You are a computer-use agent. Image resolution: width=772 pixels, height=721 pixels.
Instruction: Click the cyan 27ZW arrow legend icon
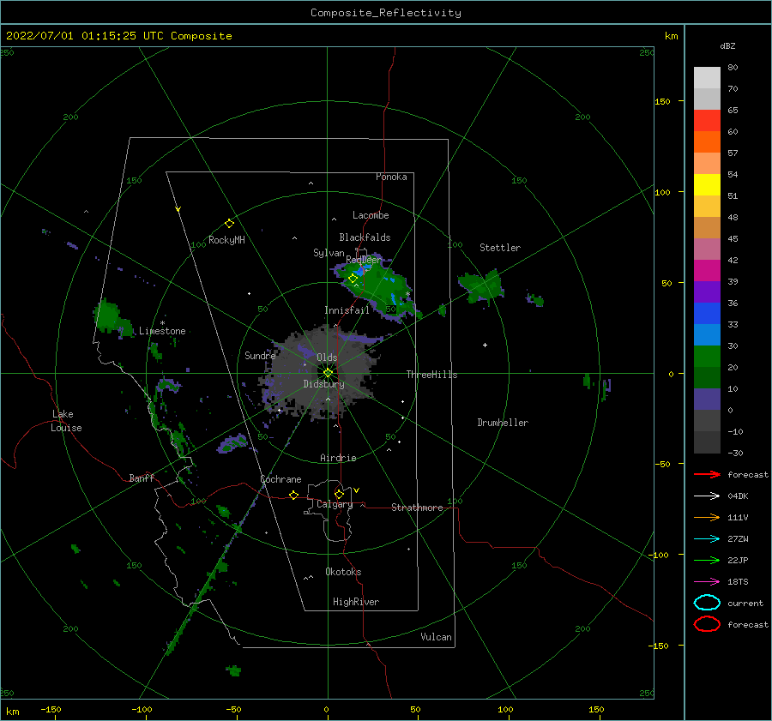[707, 539]
